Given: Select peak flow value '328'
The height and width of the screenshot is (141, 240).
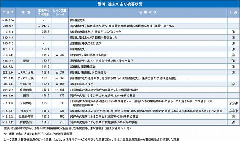Looking at the screenshot, I should click(x=62, y=111).
